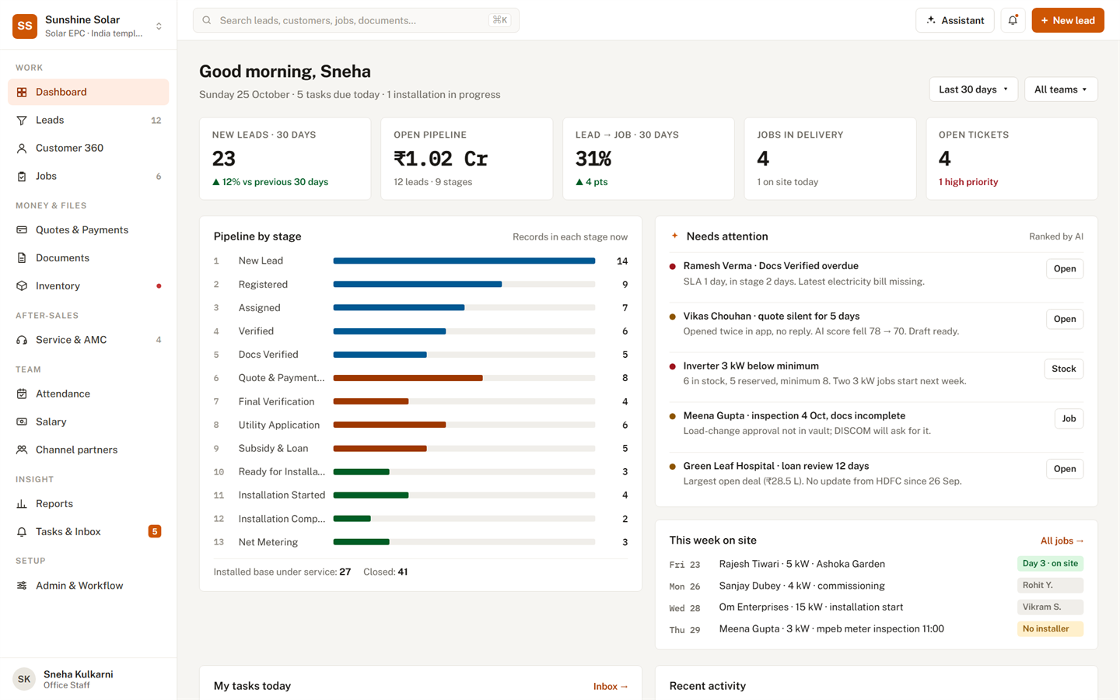Image resolution: width=1120 pixels, height=700 pixels.
Task: Click the Service & AMC headset icon
Action: tap(22, 340)
